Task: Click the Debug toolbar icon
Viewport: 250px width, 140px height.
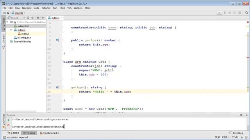Action: click(x=230, y=13)
